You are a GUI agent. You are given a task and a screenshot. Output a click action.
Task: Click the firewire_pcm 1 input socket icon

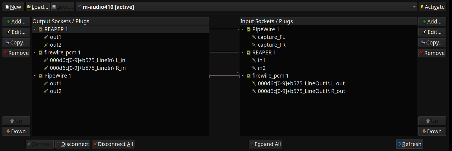tap(249, 76)
